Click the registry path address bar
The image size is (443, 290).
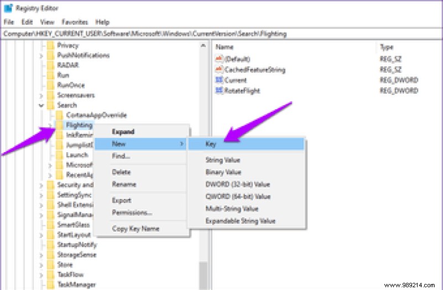coord(221,34)
